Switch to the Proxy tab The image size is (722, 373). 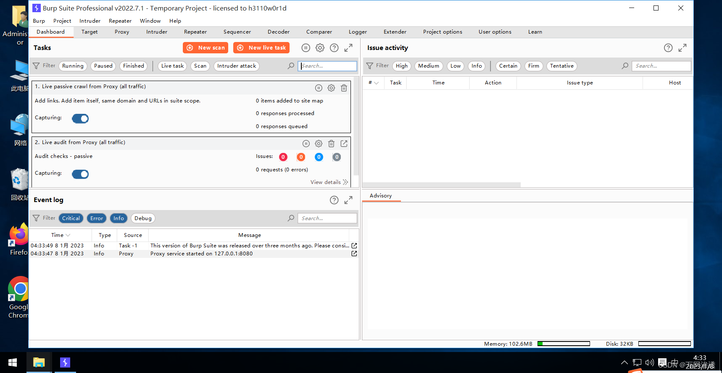(122, 32)
